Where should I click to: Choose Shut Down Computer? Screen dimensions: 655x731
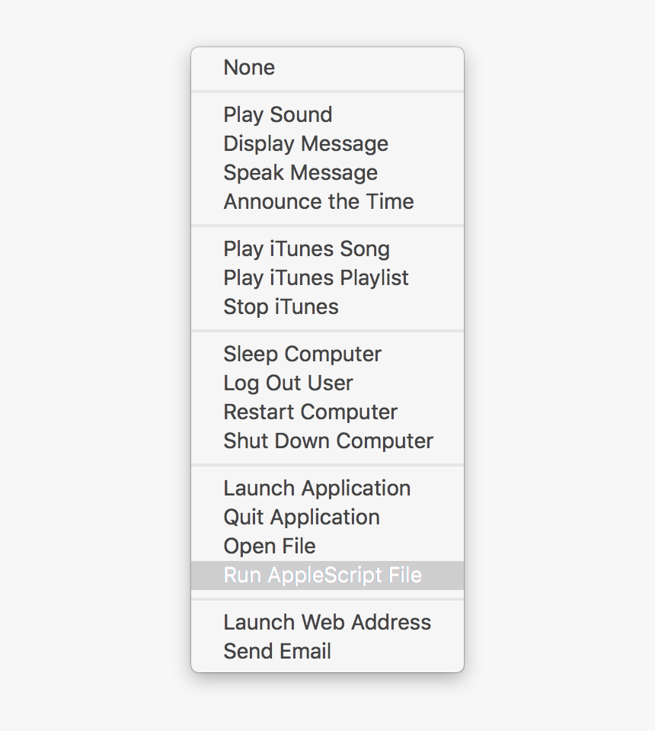coord(327,441)
